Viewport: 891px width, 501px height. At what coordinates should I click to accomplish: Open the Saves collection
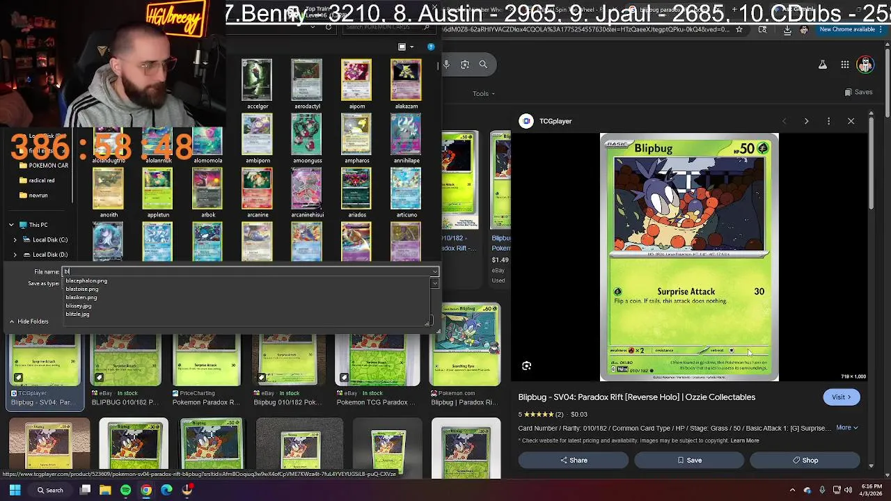pyautogui.click(x=858, y=92)
